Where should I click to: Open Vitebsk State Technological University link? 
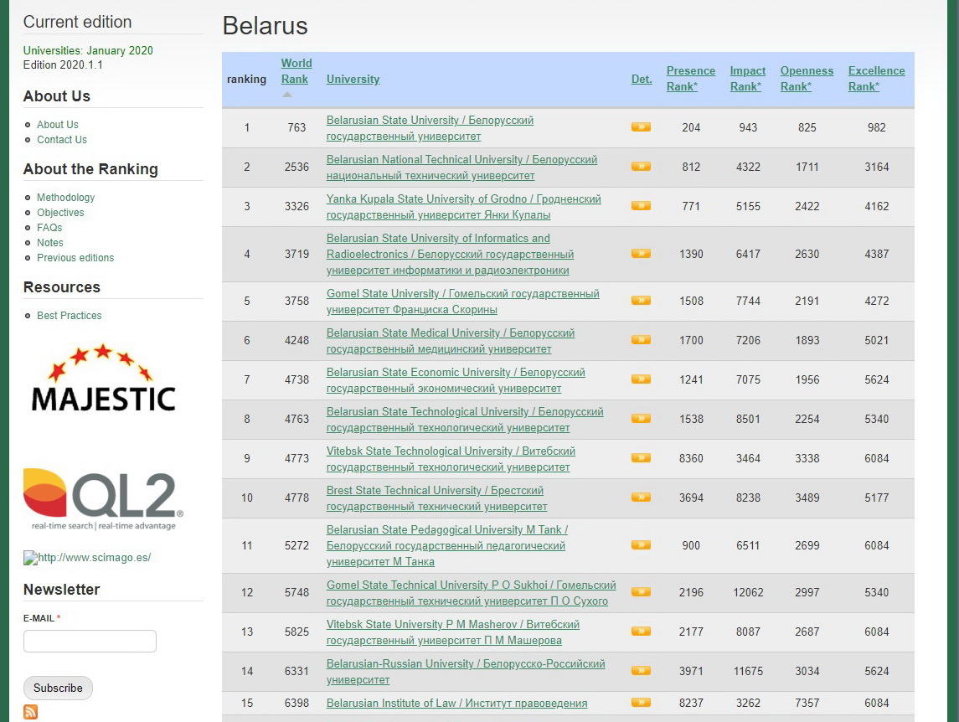(451, 458)
